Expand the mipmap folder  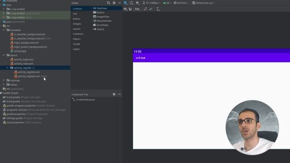[4, 81]
